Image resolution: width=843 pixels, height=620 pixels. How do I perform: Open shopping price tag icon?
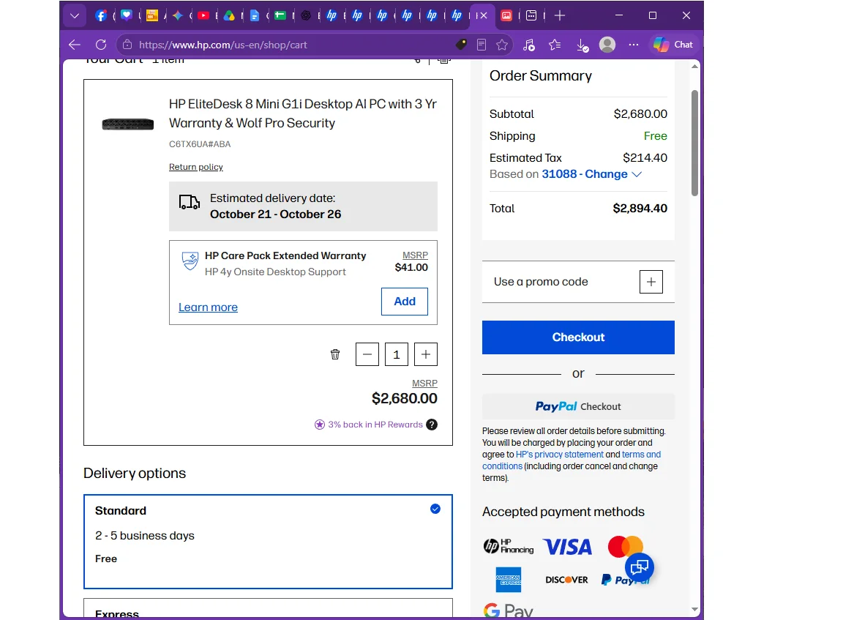[461, 45]
